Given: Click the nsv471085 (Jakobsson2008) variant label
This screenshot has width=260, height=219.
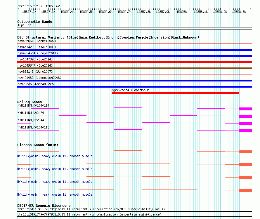Looking at the screenshot, I should coord(39,78).
